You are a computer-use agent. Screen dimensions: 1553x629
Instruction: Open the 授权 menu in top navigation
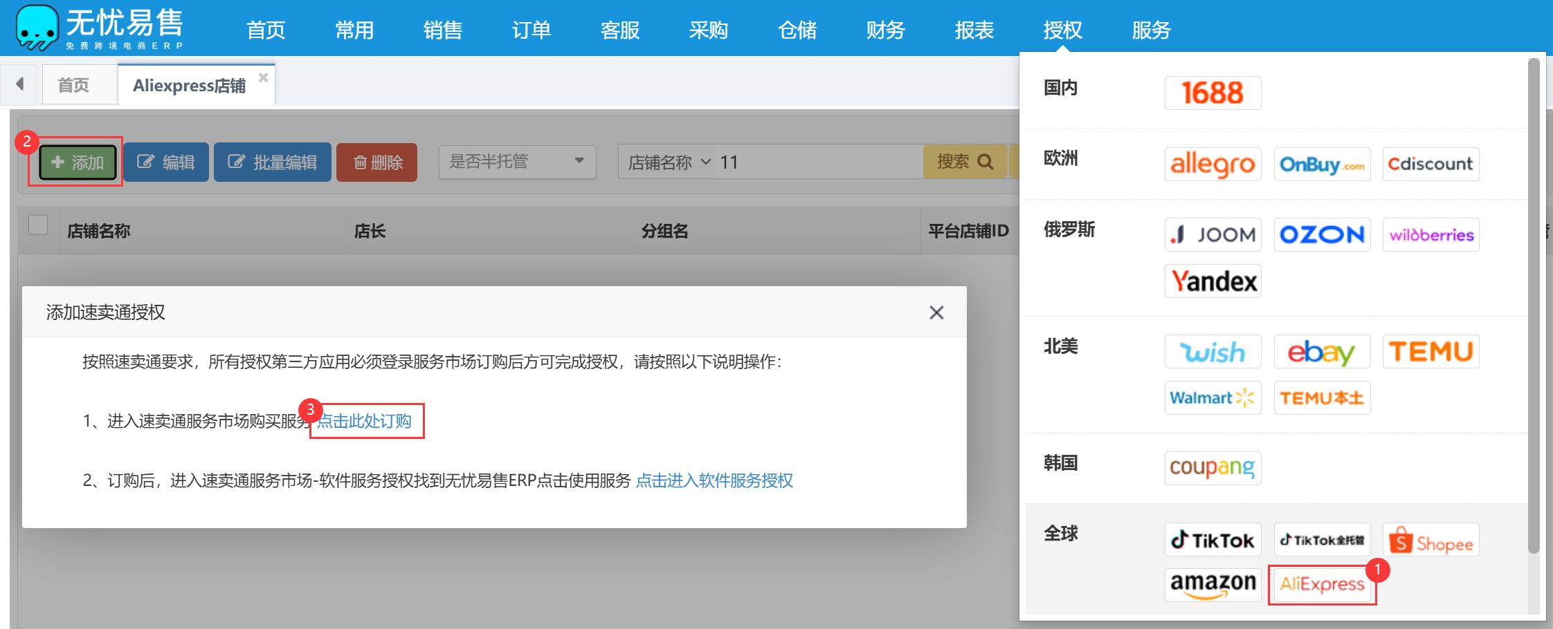click(x=1062, y=30)
